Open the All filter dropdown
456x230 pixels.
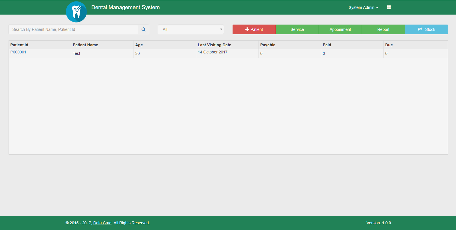[x=191, y=29]
